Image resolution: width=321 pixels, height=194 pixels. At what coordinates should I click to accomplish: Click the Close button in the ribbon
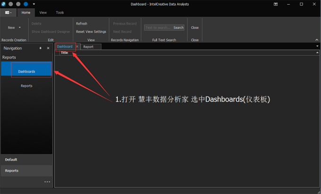point(194,27)
